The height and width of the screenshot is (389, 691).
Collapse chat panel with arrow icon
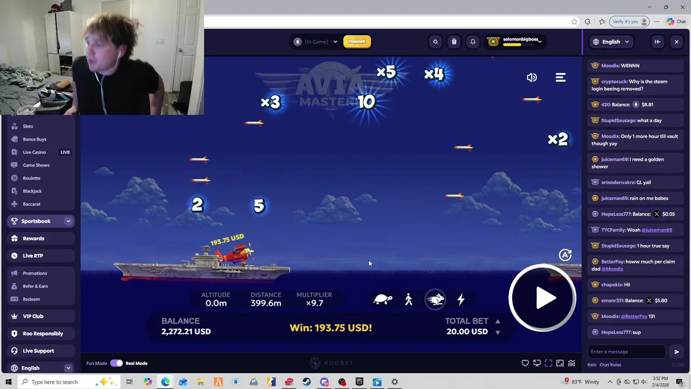[658, 42]
